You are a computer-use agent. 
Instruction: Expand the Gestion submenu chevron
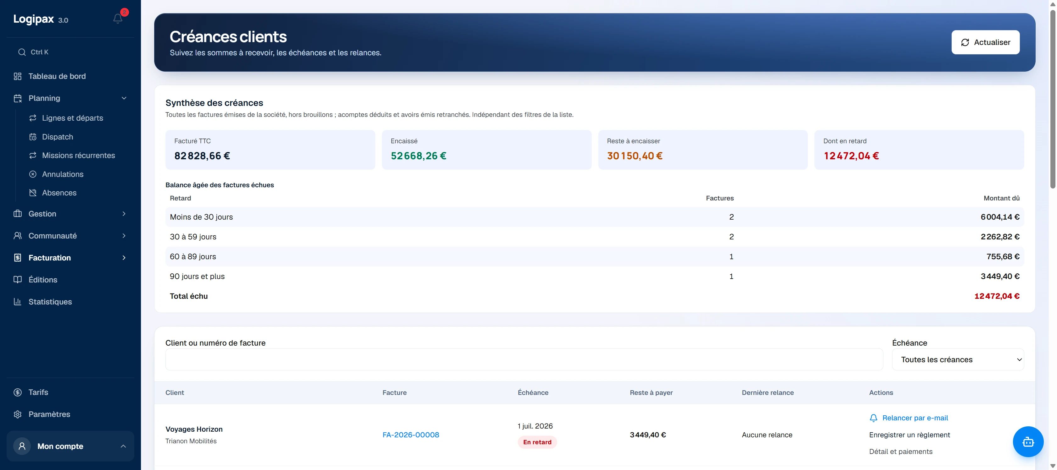pos(124,214)
